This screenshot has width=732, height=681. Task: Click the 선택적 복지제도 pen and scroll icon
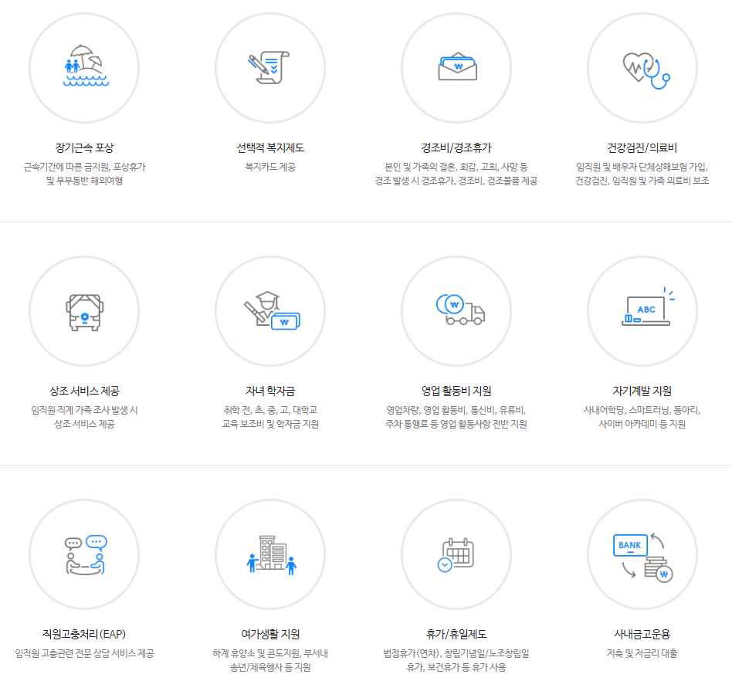(x=270, y=67)
